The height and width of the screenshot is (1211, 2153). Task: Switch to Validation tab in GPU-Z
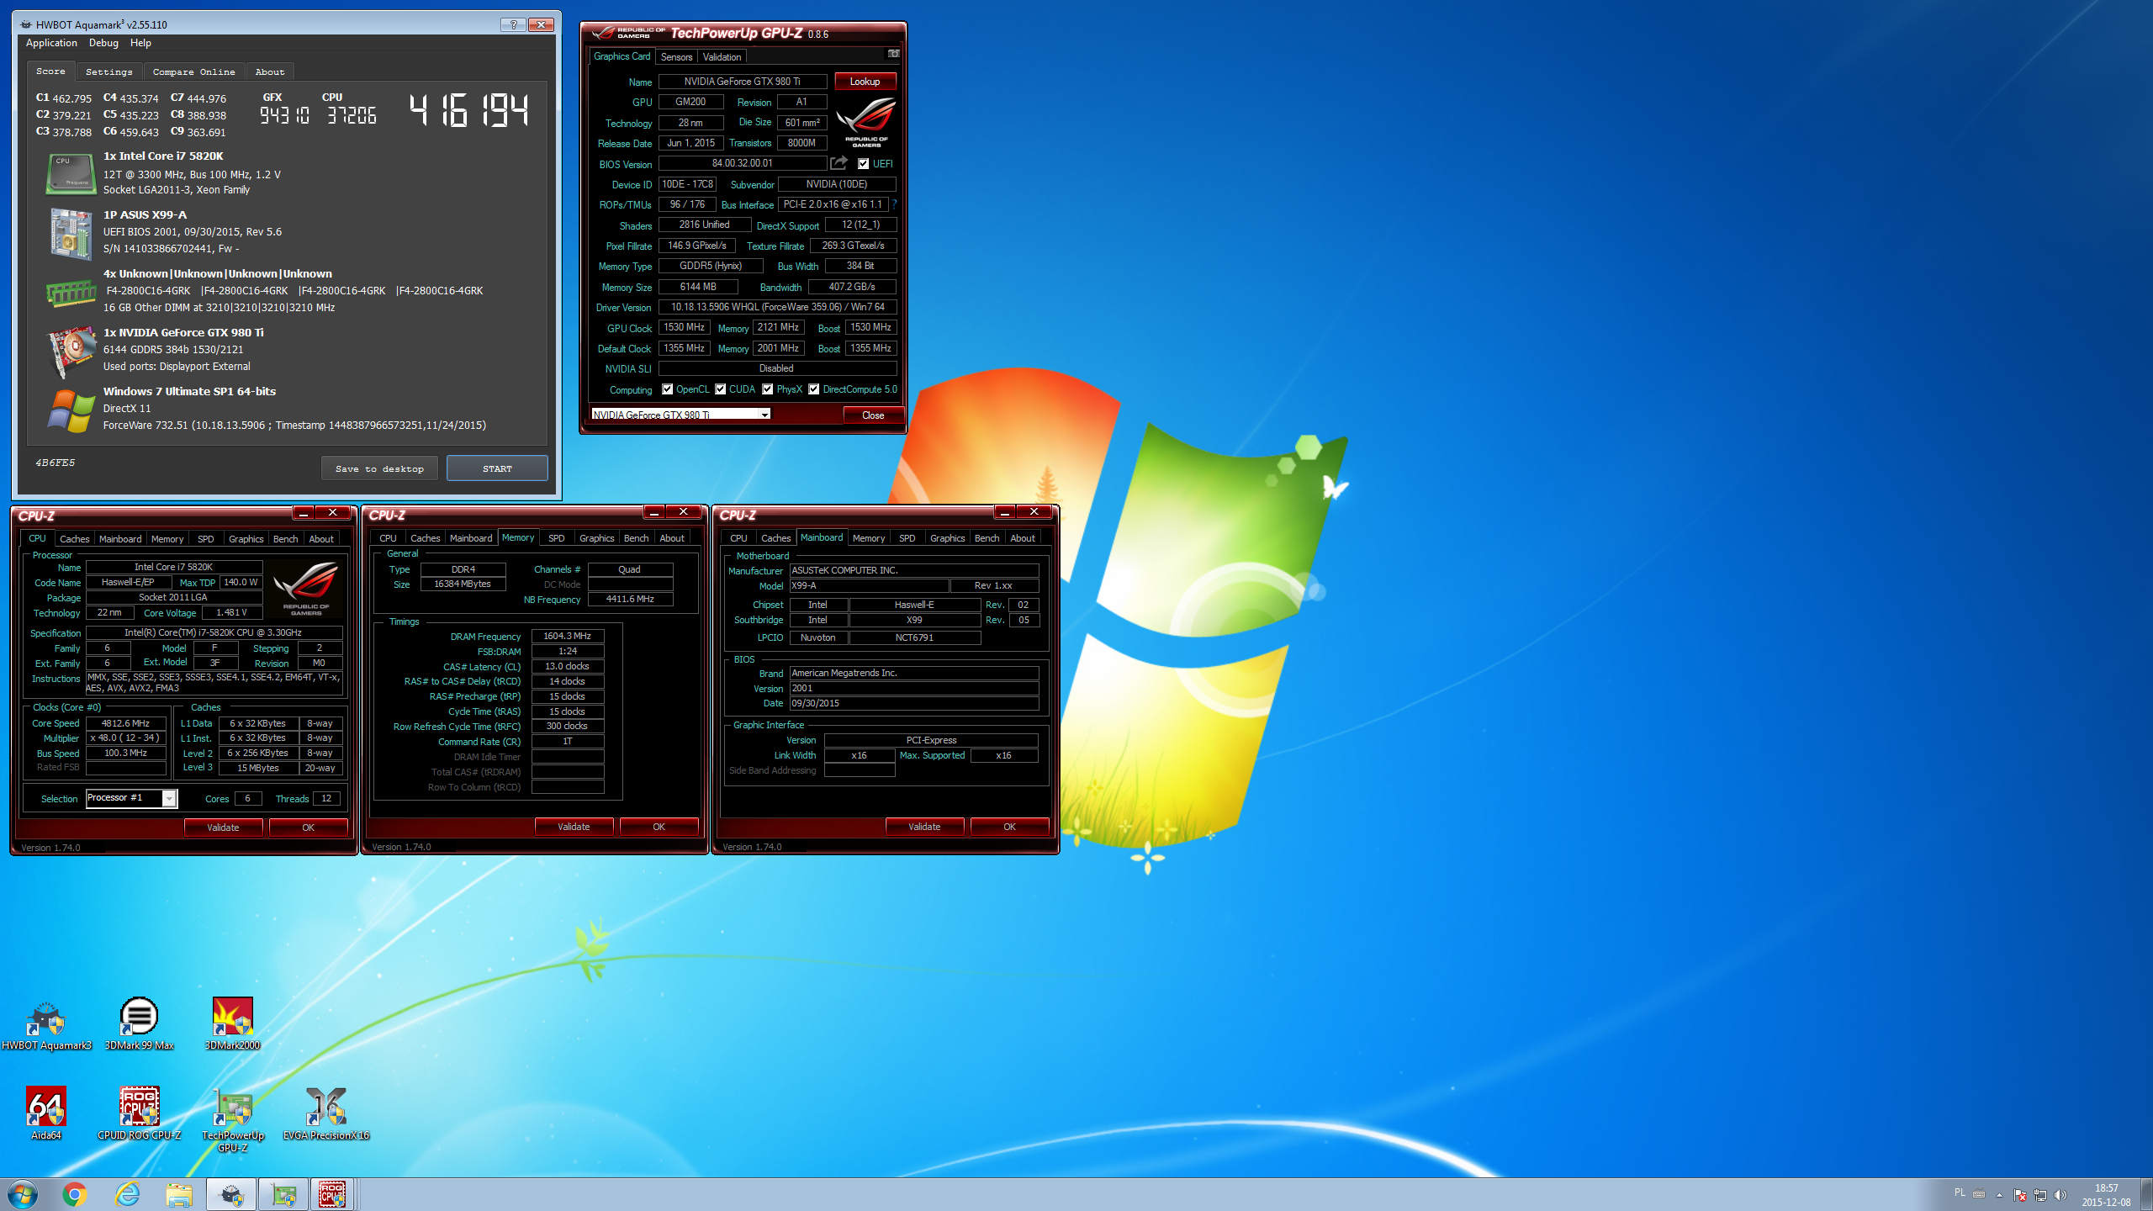point(722,57)
